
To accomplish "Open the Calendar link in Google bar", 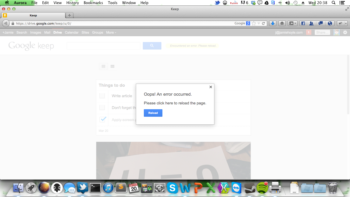I will 72,33.
